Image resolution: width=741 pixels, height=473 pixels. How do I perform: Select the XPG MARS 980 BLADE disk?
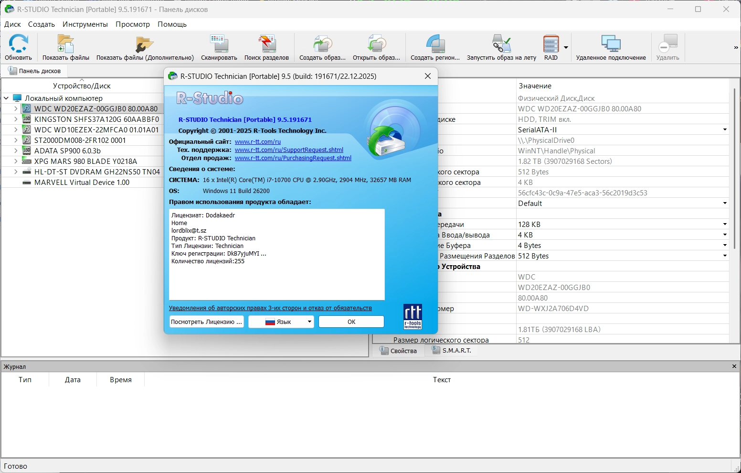click(x=86, y=161)
